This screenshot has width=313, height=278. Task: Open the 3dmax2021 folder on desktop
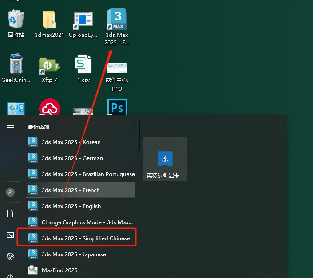pos(49,24)
